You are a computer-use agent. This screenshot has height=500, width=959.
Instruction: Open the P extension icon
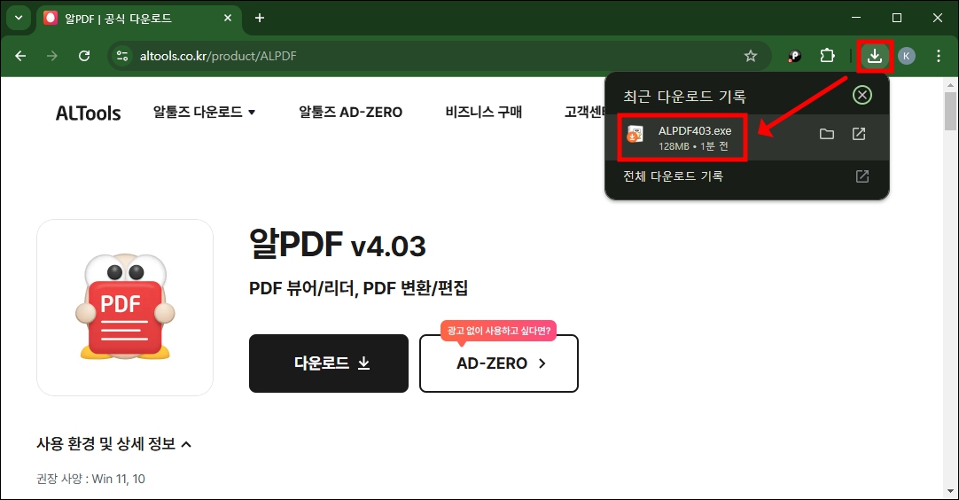pyautogui.click(x=794, y=57)
